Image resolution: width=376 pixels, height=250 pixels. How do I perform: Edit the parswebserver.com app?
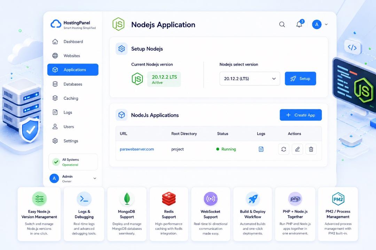tap(297, 149)
